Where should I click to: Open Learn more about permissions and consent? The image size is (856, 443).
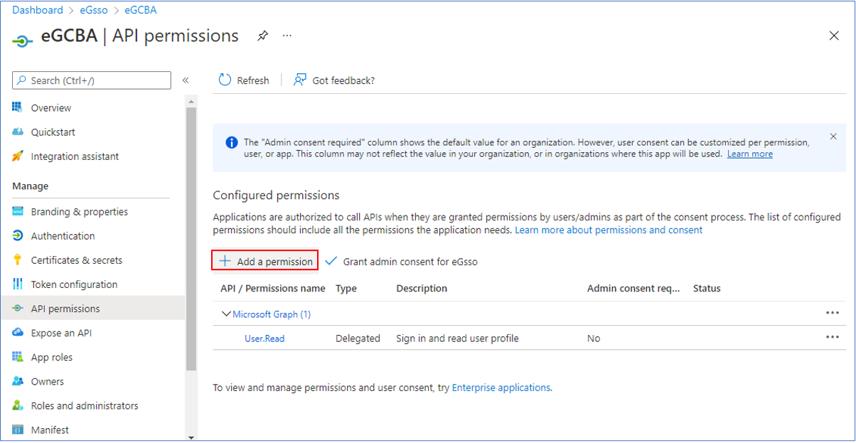point(609,230)
